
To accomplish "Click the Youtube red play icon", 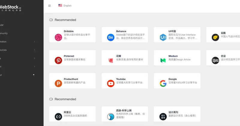I will point(111,84).
